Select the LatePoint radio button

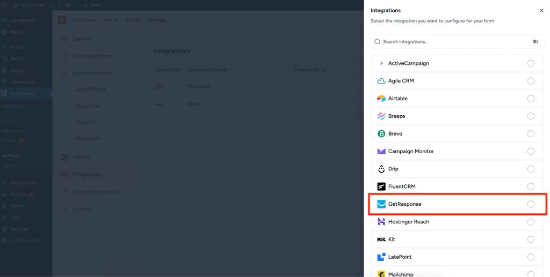(x=531, y=257)
